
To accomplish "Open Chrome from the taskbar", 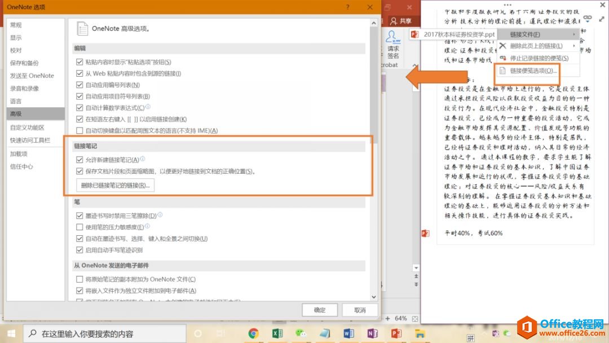I will [x=253, y=333].
